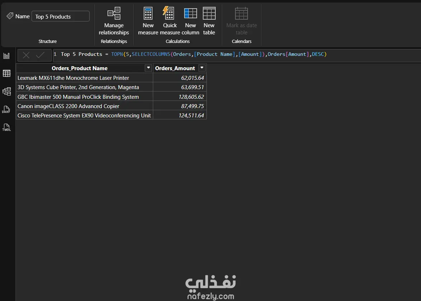Click TOPN function in formula
421x301 pixels.
pyautogui.click(x=117, y=54)
